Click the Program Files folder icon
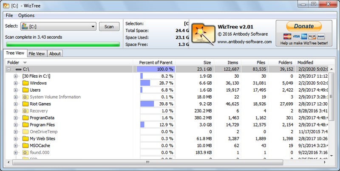Screen dimensions: 340x171 [25, 124]
